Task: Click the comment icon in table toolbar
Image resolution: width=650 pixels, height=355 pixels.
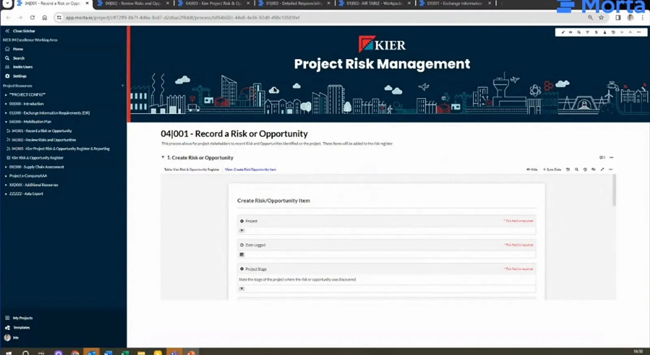Action: (x=594, y=169)
